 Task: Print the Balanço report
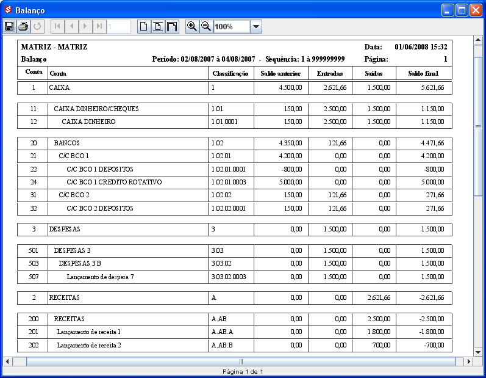pos(23,26)
